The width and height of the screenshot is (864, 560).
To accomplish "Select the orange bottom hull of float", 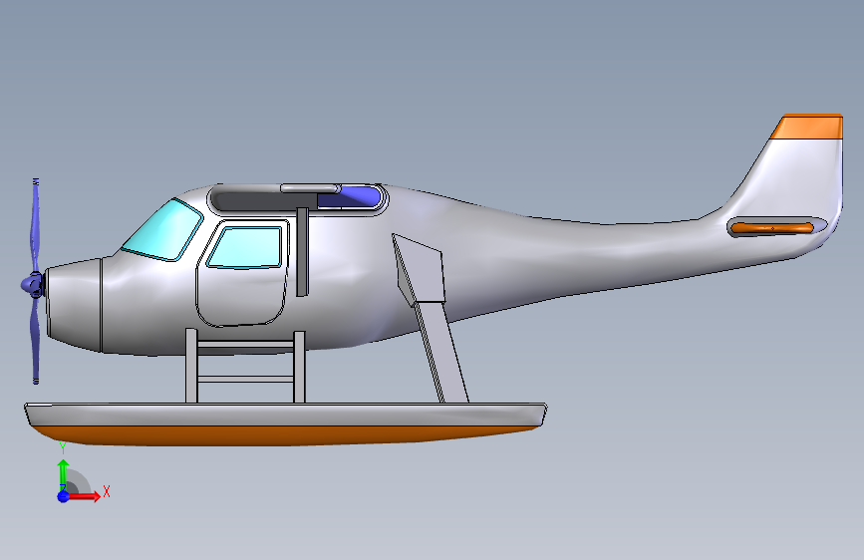I will (287, 434).
